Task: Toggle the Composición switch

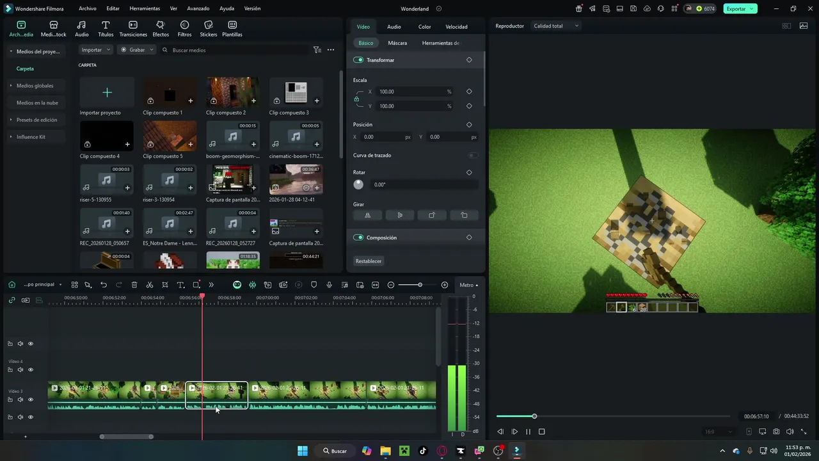Action: pos(358,238)
